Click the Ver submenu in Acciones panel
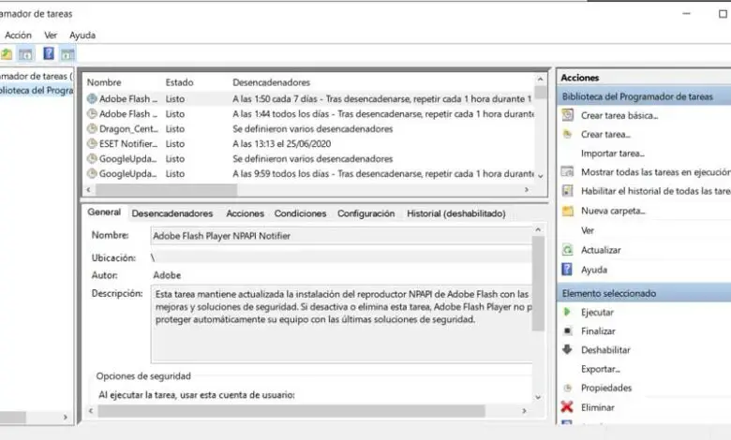This screenshot has width=731, height=440. [588, 230]
